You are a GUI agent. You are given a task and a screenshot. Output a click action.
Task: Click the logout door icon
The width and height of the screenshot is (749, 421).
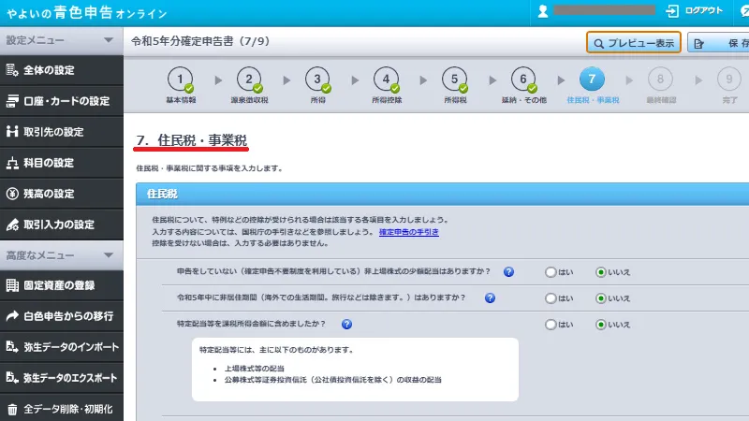pyautogui.click(x=672, y=11)
